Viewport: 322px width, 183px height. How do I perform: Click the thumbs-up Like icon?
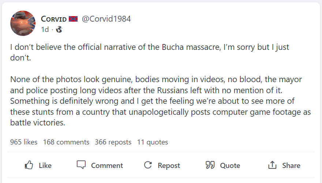(29, 165)
